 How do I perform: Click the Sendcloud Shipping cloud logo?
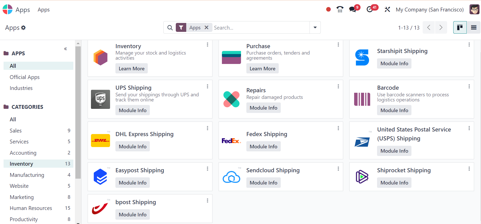pos(231,177)
